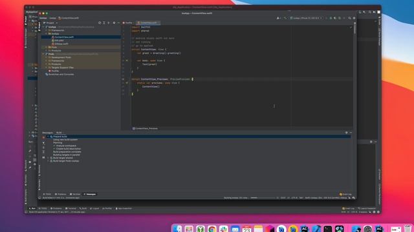
Task: Switch to the ContentView.swift editor tab
Action: 148,23
